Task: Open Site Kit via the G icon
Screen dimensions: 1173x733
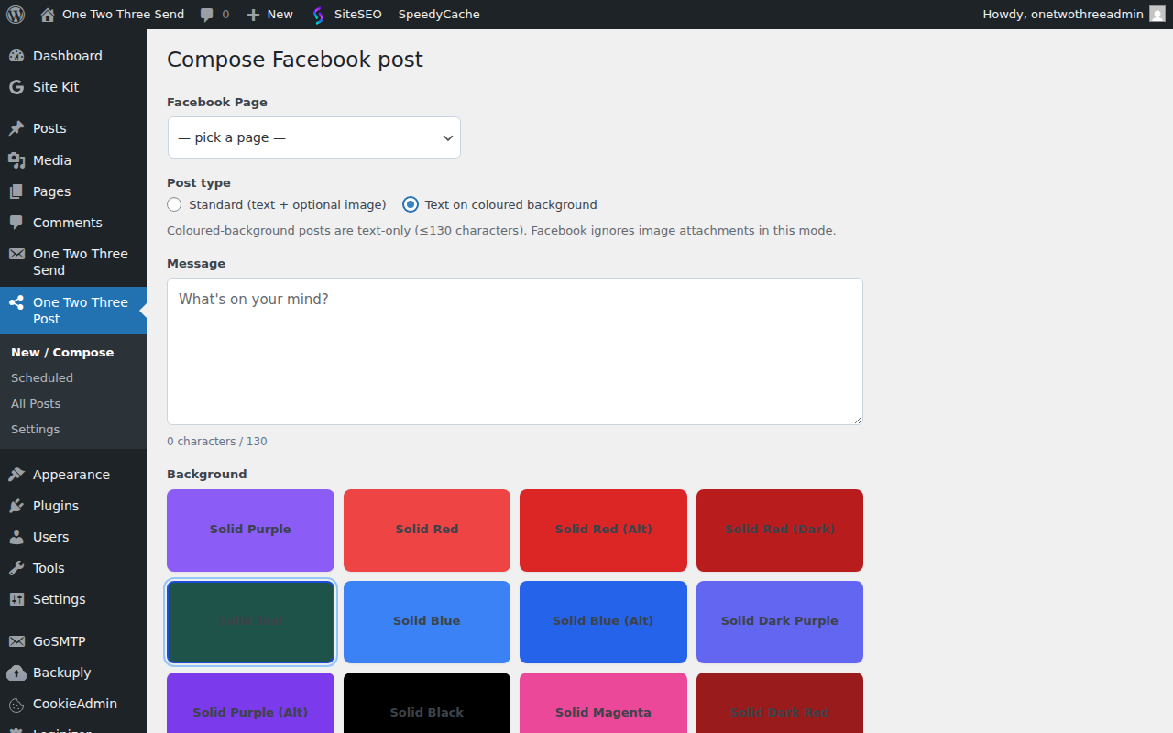Action: [16, 87]
